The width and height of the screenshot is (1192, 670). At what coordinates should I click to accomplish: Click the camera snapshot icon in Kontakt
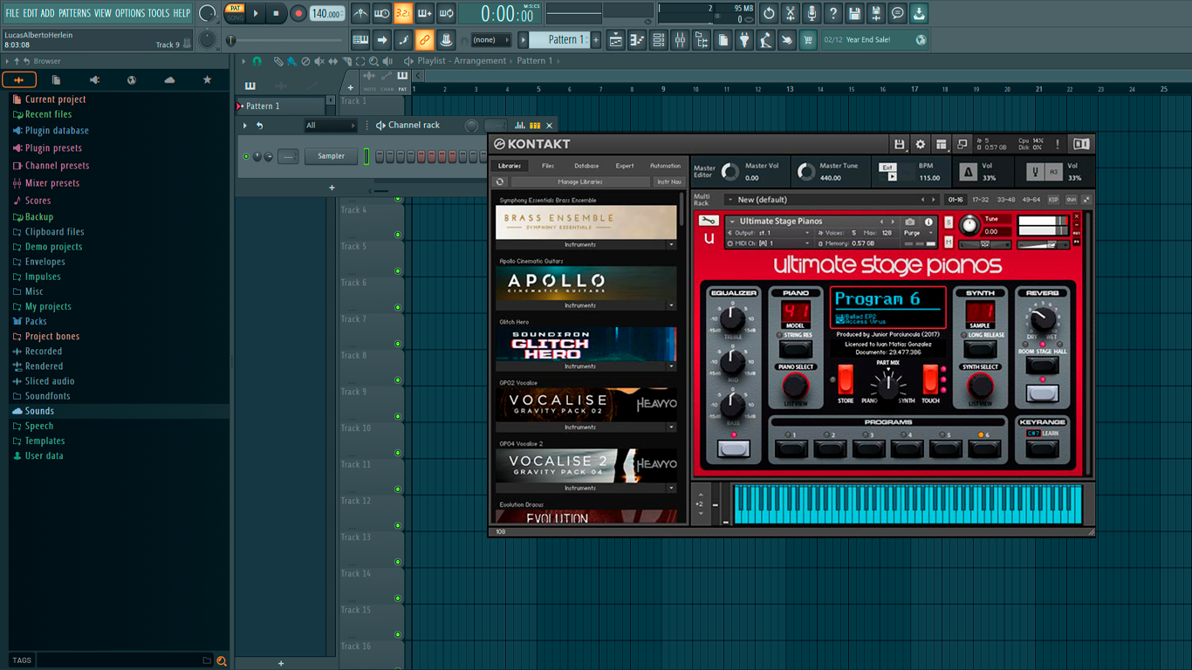click(x=910, y=222)
